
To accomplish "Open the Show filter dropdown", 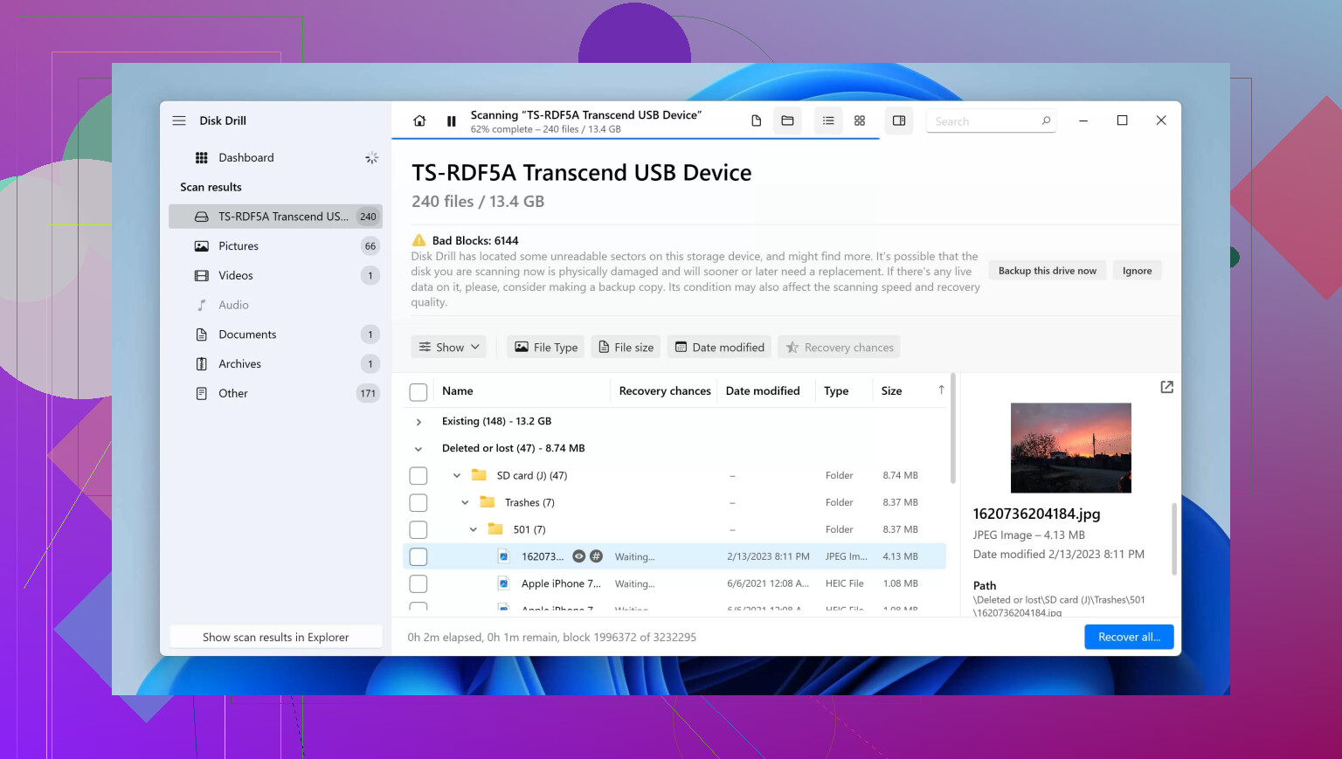I will coord(449,348).
